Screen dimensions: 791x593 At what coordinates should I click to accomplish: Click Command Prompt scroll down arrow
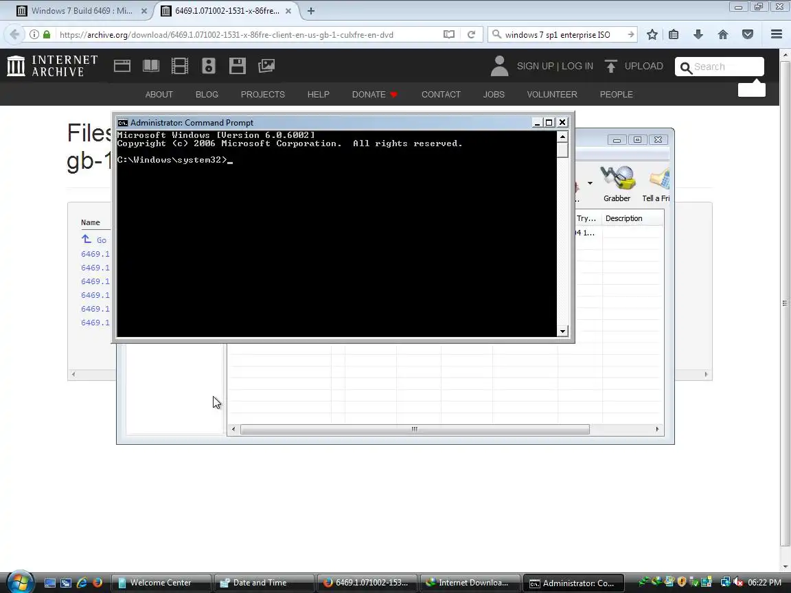pos(562,332)
